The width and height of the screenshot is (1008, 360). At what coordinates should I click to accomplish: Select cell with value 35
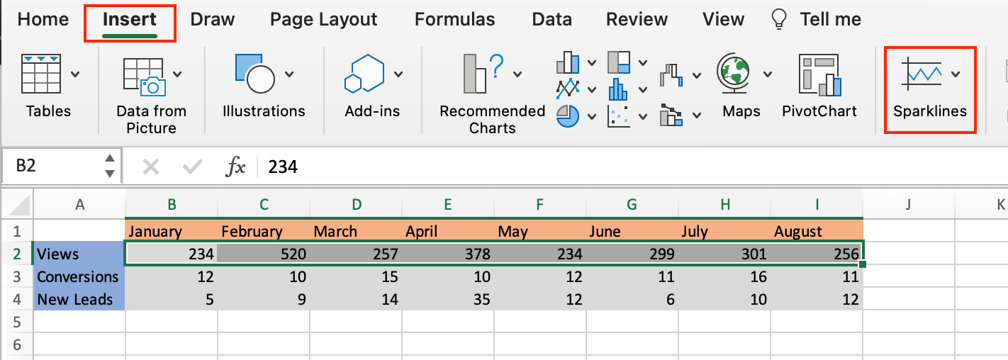tap(448, 299)
